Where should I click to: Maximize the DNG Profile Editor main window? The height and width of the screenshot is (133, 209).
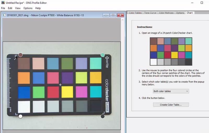coord(202,3)
